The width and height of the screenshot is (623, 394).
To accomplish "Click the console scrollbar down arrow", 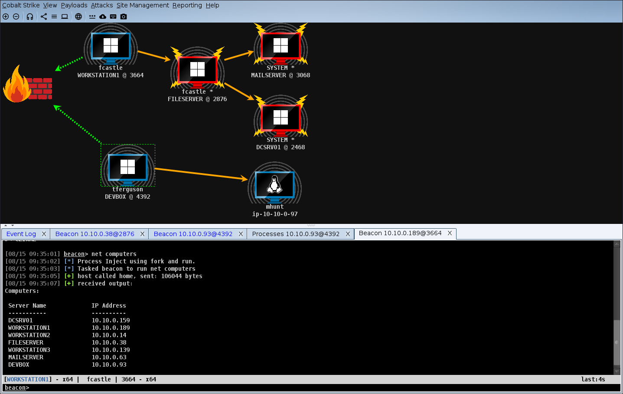I will tap(617, 371).
